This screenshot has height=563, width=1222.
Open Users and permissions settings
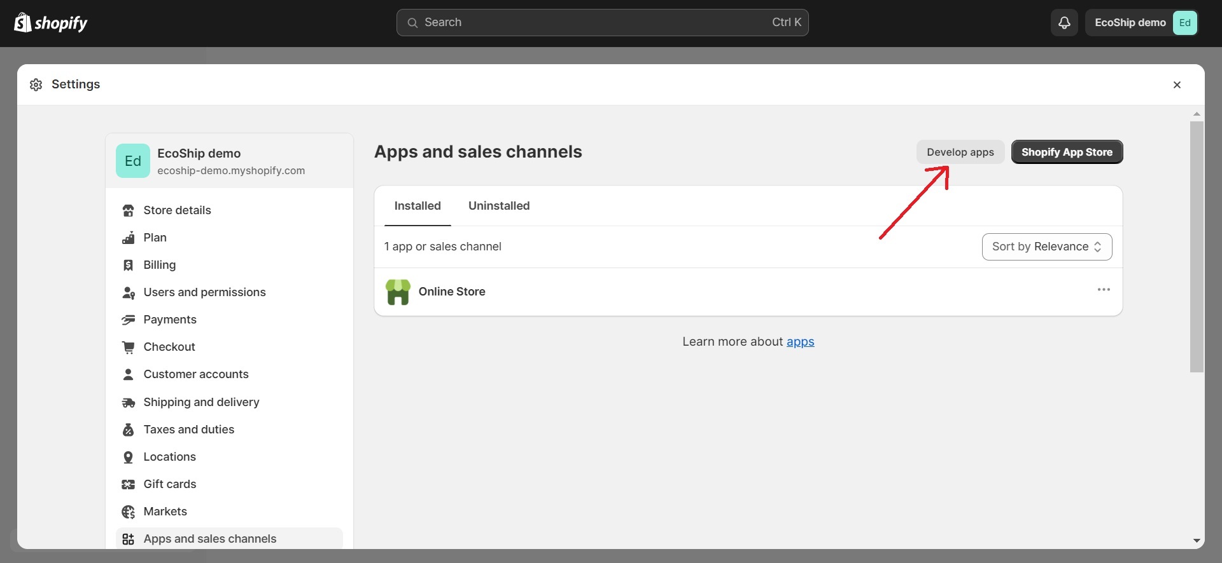click(x=204, y=292)
